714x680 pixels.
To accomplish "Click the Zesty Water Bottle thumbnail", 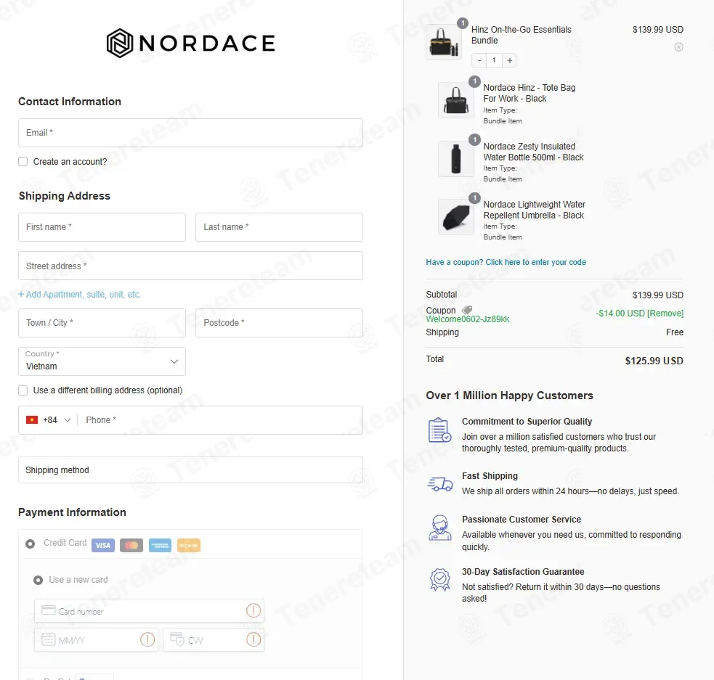I will click(456, 159).
